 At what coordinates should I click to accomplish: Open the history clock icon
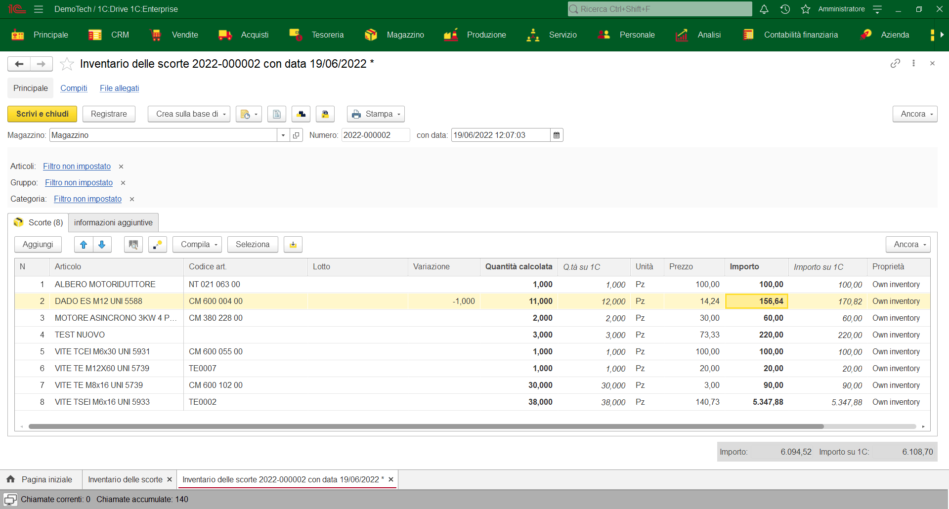tap(785, 9)
